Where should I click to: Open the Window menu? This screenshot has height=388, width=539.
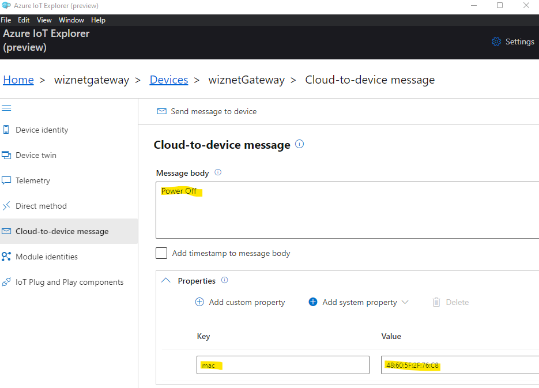[x=71, y=20]
